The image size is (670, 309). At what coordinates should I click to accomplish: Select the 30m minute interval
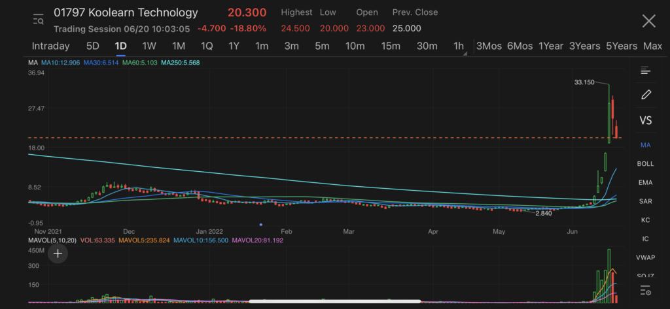pos(427,46)
